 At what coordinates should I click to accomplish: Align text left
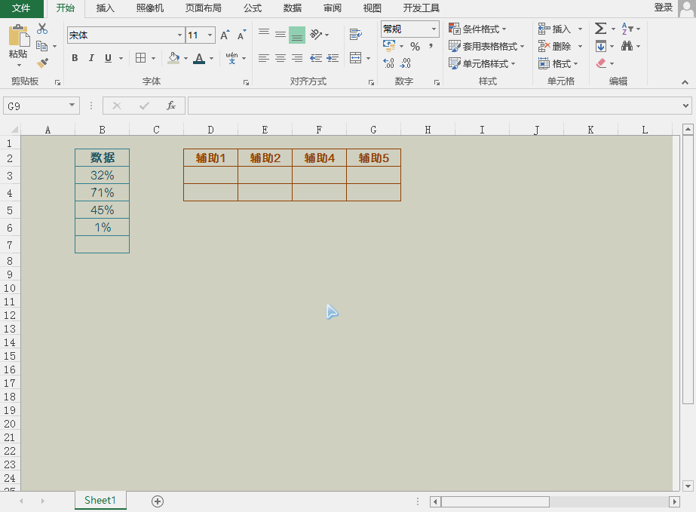point(264,58)
